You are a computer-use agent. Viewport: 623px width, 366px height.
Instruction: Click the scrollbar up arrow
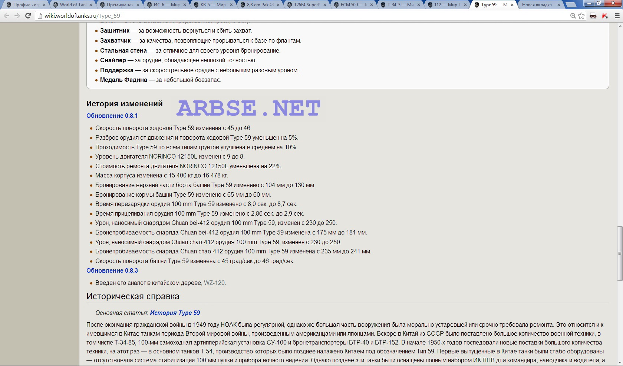(x=620, y=26)
